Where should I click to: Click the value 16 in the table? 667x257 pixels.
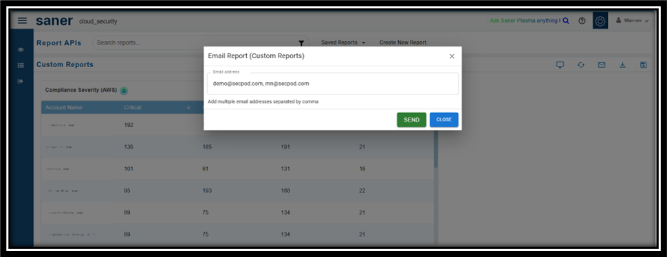coord(362,169)
